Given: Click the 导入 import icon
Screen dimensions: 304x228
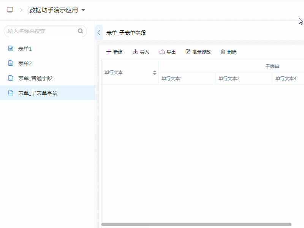Looking at the screenshot, I should tap(135, 52).
